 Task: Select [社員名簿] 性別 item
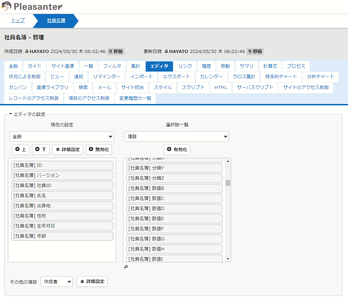62,216
